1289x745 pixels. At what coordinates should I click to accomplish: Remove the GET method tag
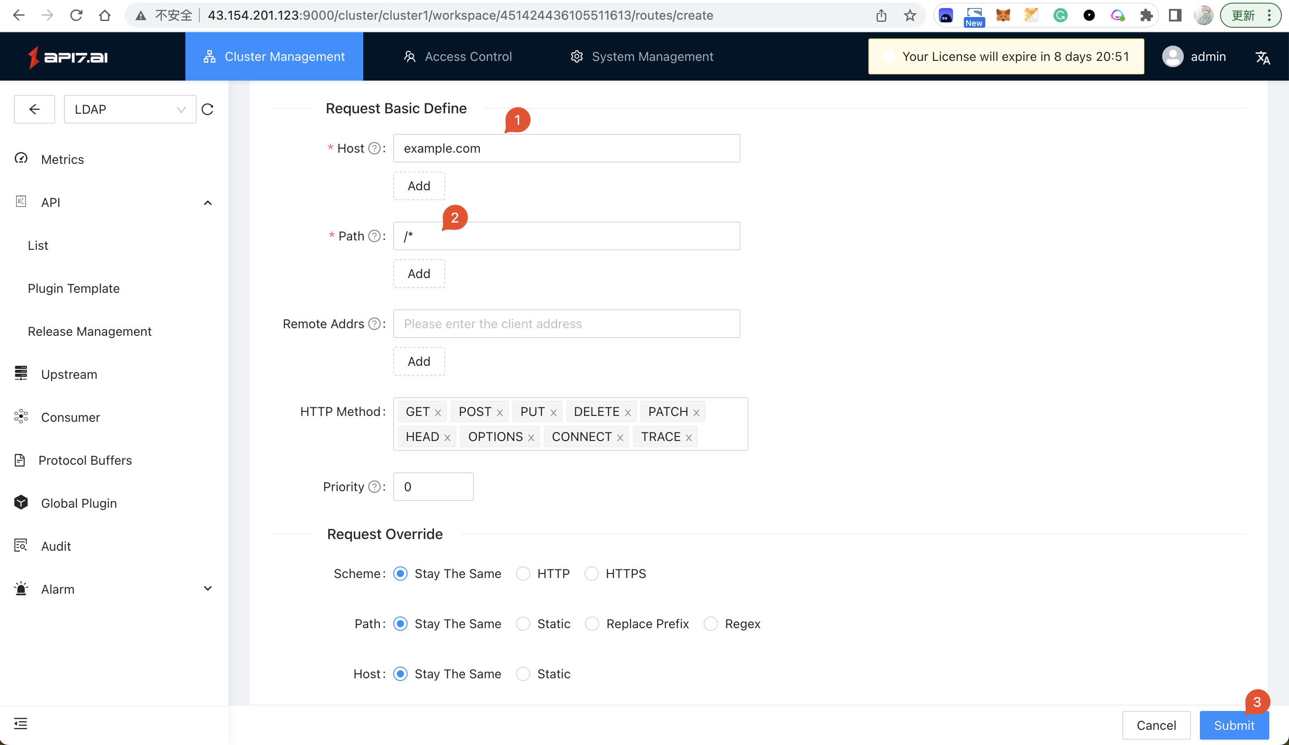438,412
